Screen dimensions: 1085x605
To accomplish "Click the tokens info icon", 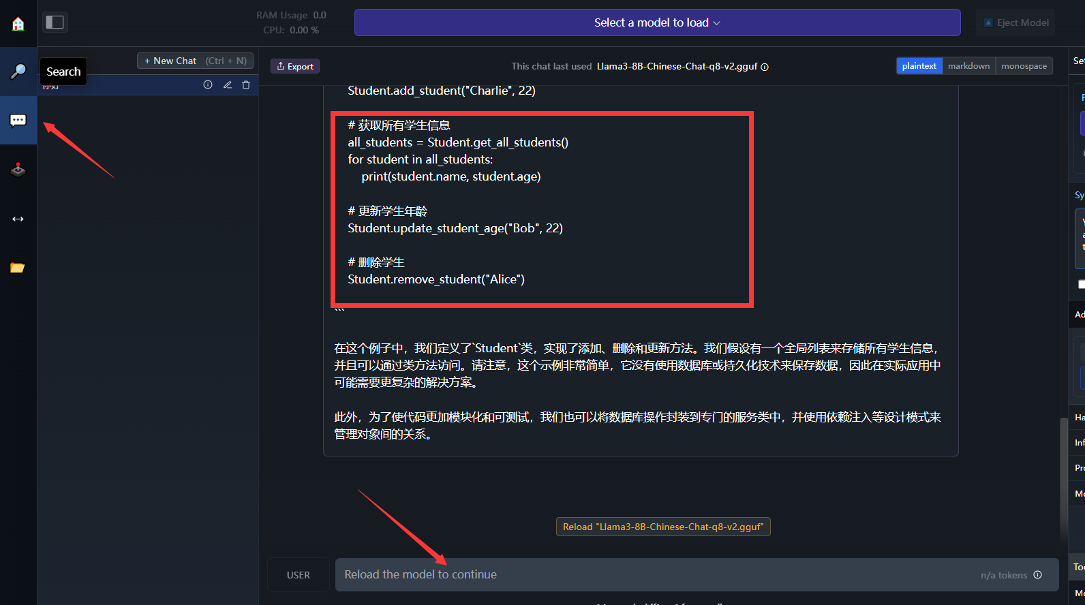I will [x=1037, y=575].
